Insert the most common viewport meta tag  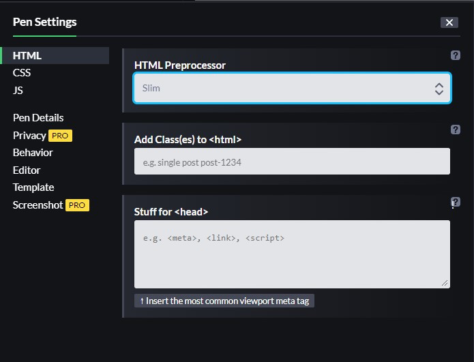click(x=224, y=301)
